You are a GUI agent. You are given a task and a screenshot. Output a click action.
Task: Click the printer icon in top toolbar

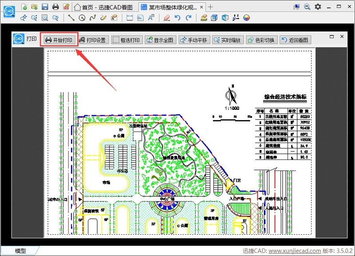pos(55,7)
